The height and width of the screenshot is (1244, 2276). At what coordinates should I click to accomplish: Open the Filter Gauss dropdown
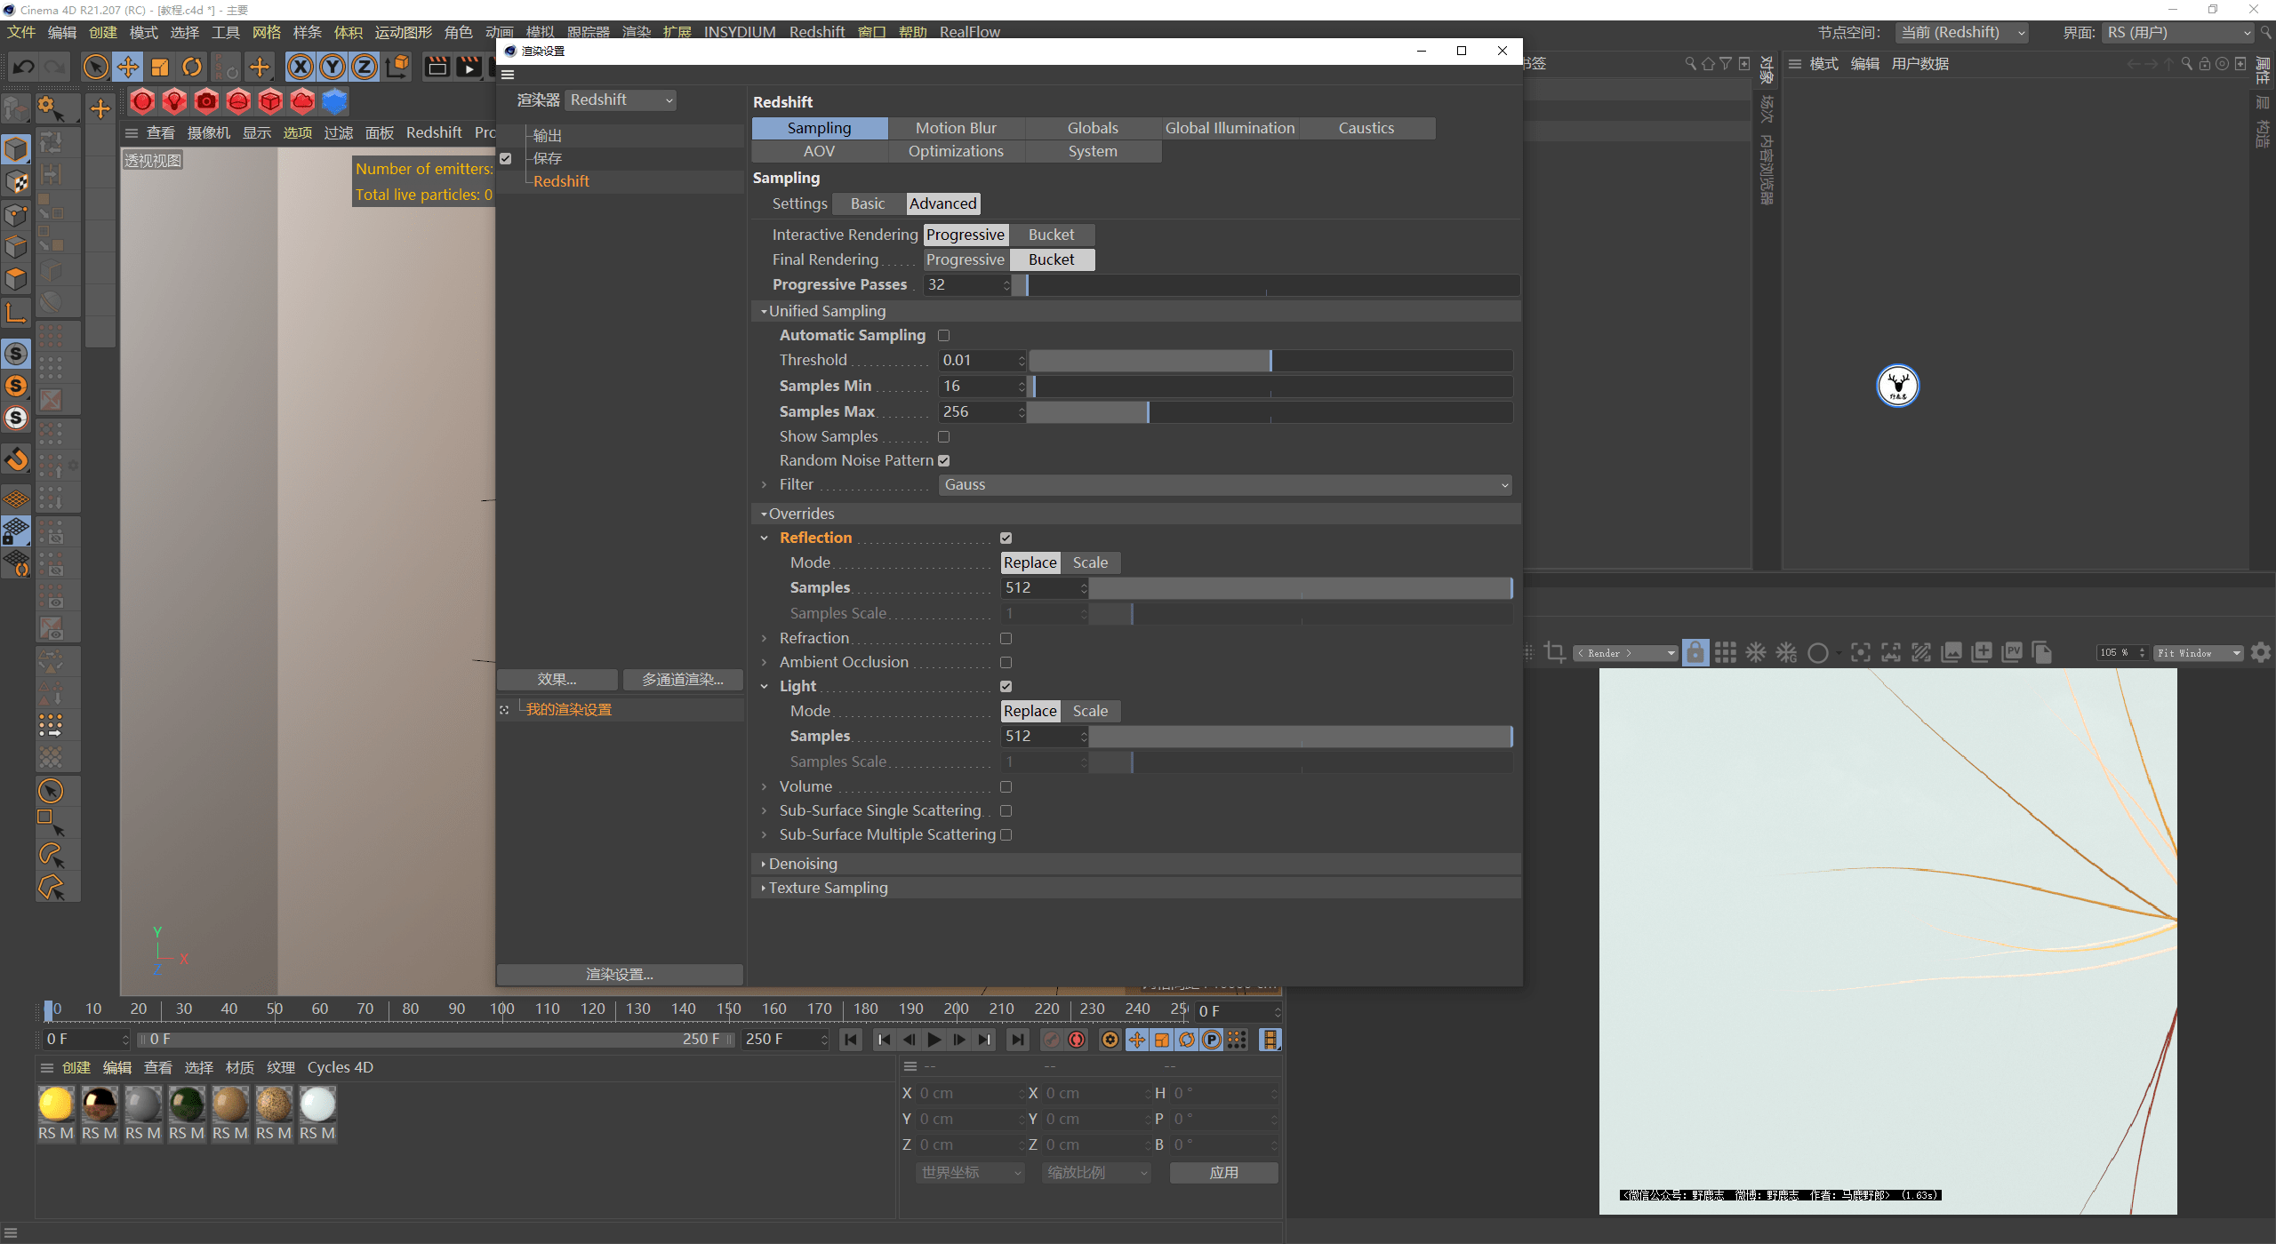[x=1224, y=485]
